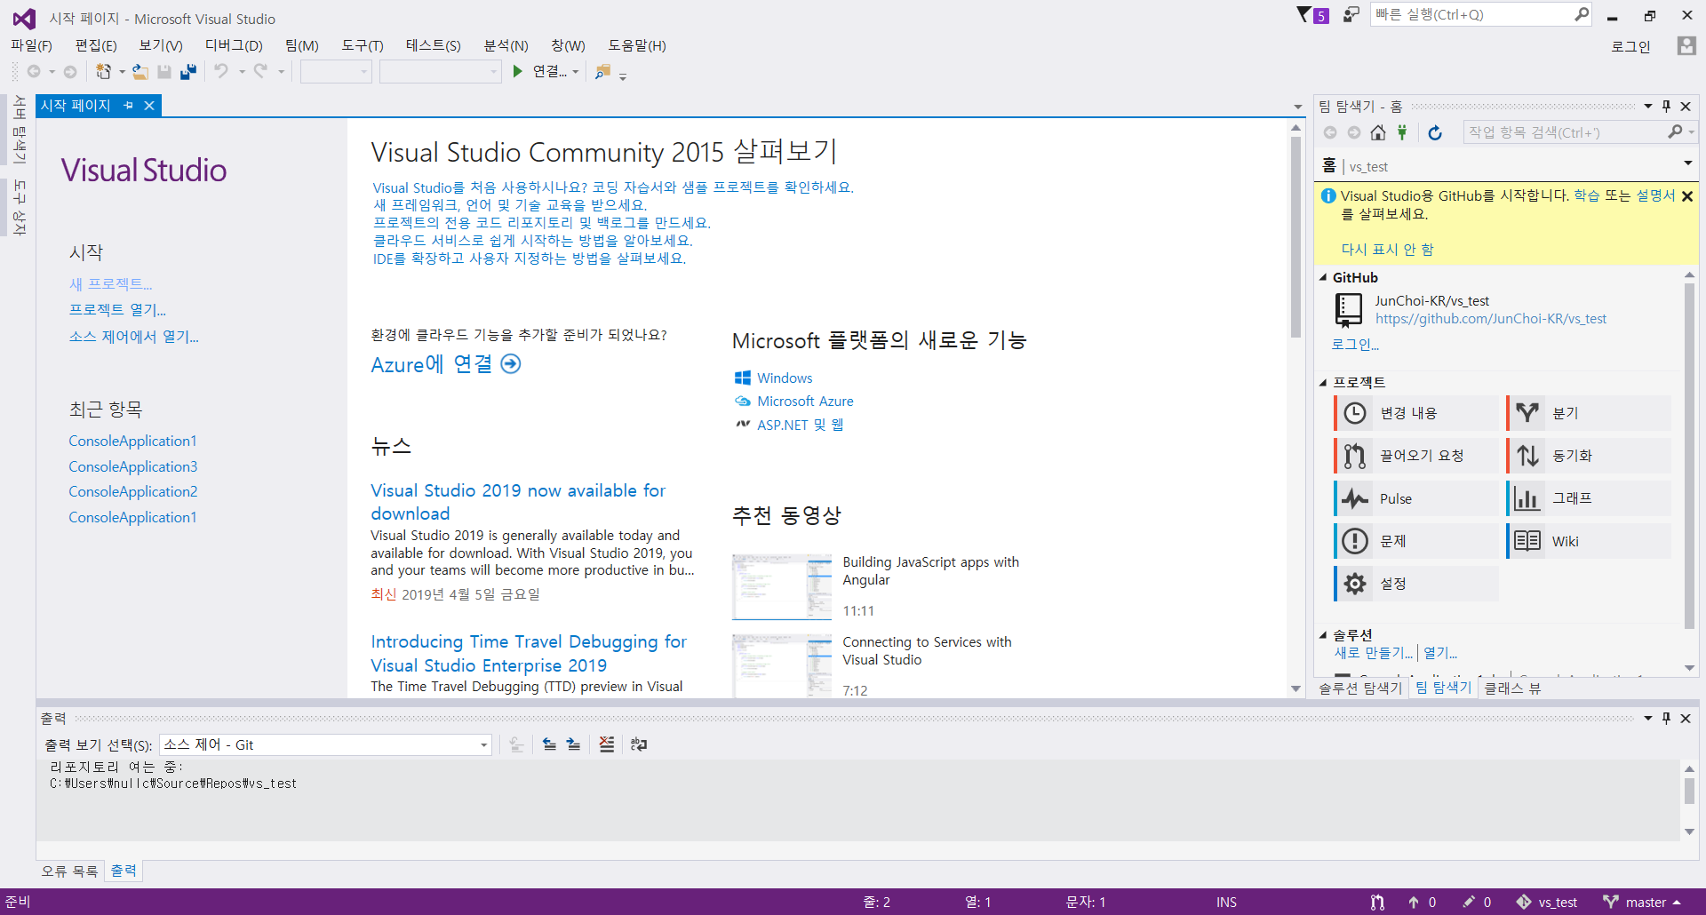
Task: Open the github.com/JunChoi-KR/vs_test URL
Action: [1491, 319]
